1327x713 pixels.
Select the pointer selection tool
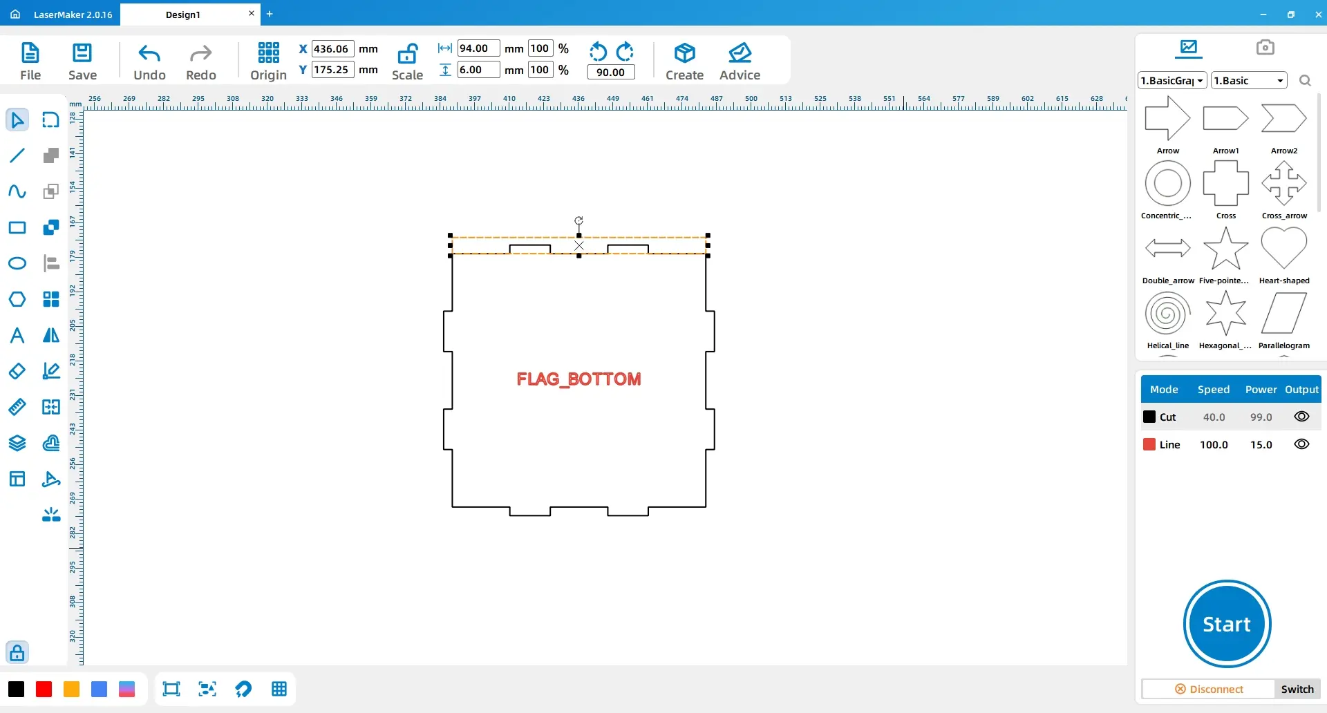pos(17,120)
